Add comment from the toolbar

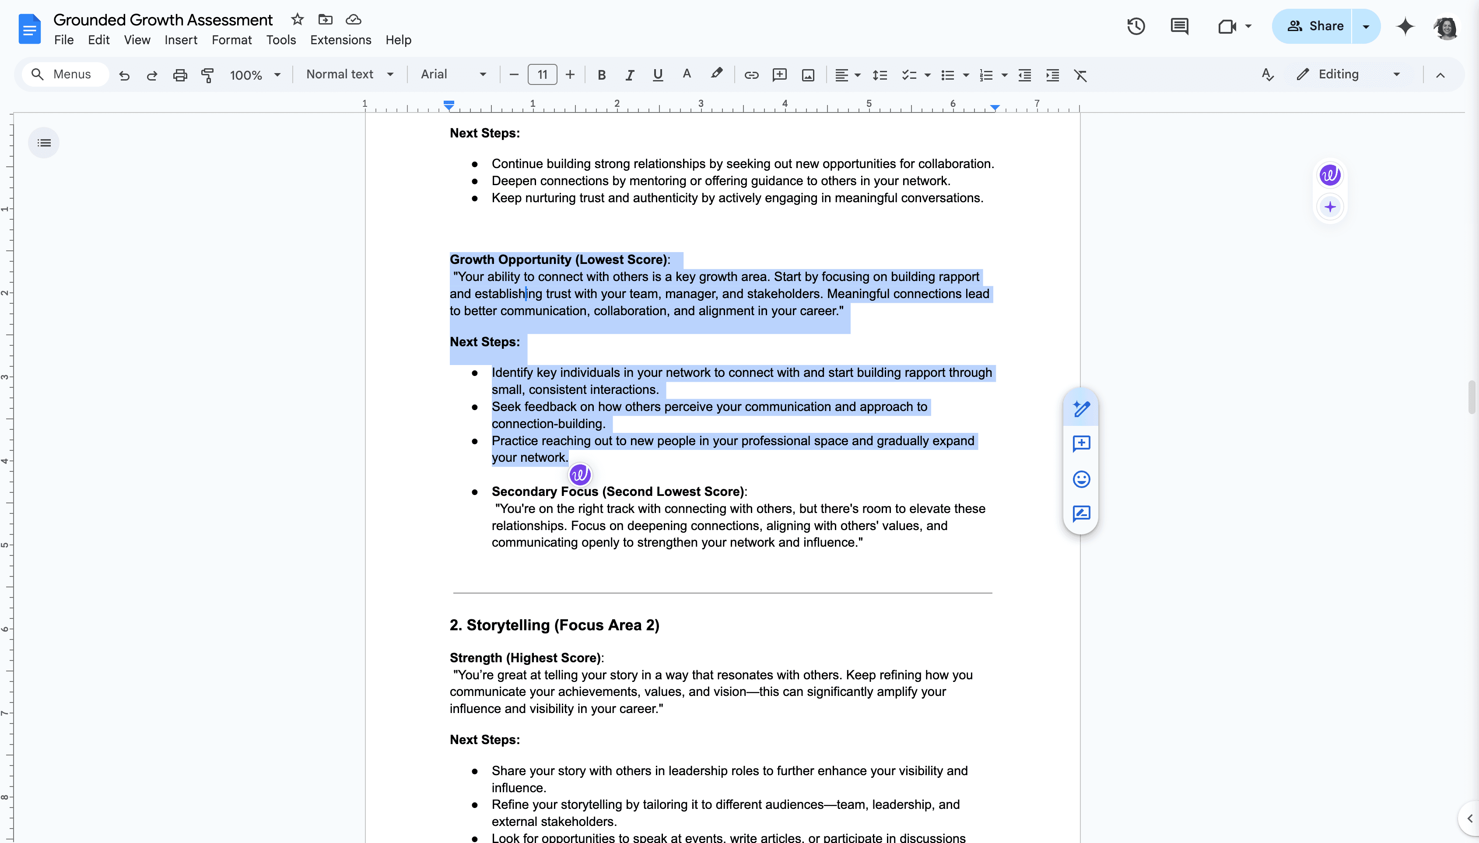779,75
